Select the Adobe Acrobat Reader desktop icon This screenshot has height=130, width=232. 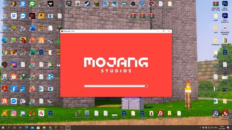[x=4, y=89]
